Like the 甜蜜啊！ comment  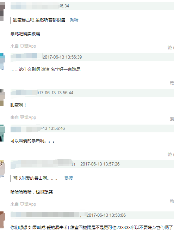pos(172,119)
